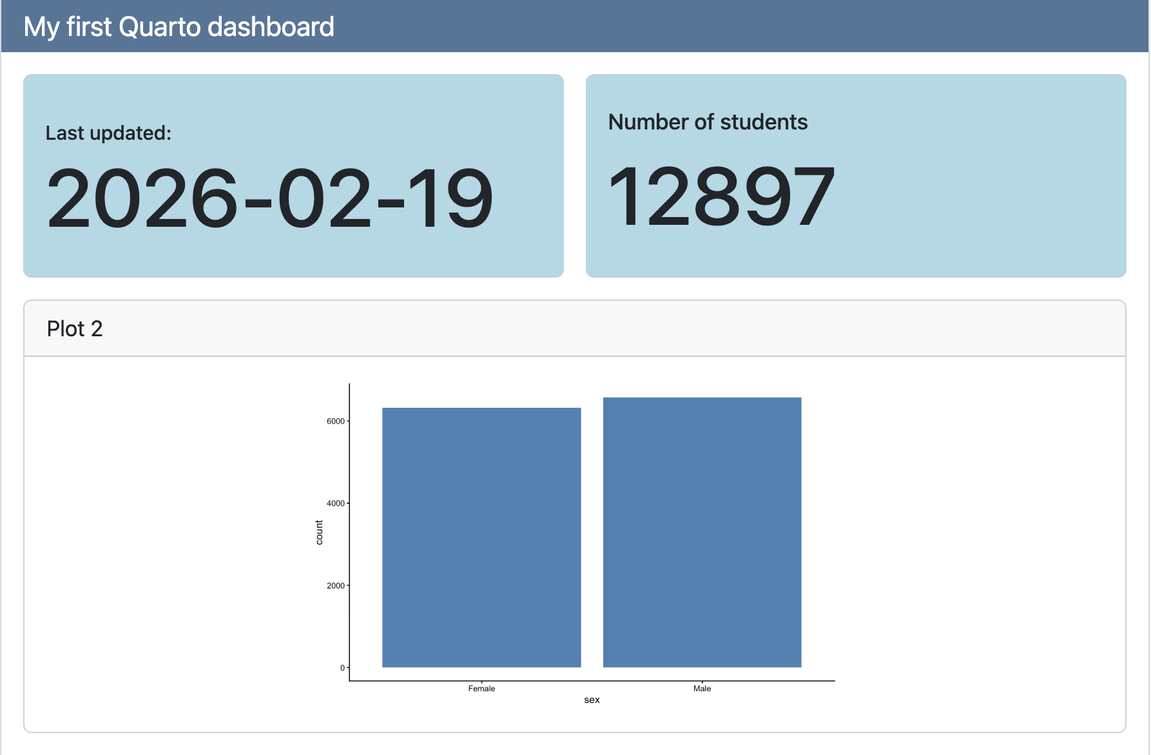Click the 'My first Quarto dashboard' title
1151x755 pixels.
pos(179,27)
